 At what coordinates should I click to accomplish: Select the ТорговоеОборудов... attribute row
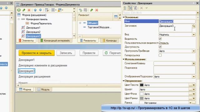[x=99, y=27]
